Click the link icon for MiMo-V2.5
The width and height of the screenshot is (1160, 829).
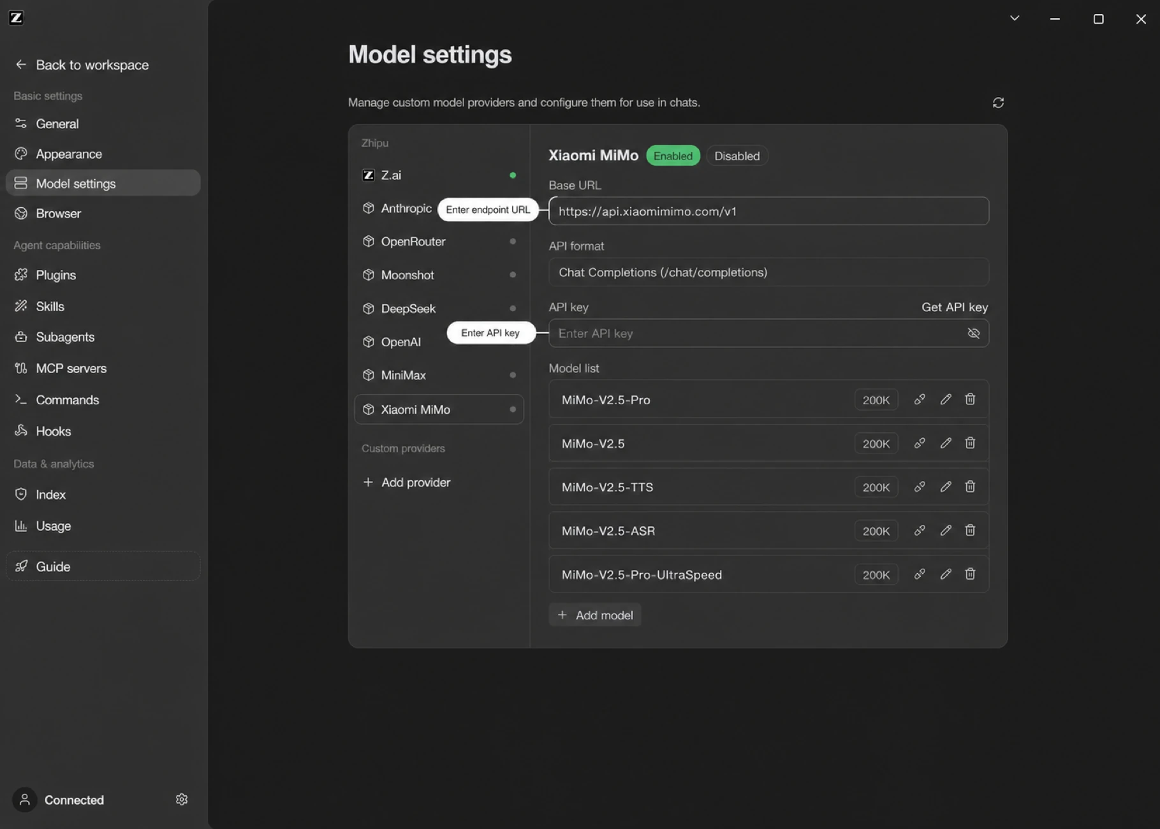pos(920,443)
